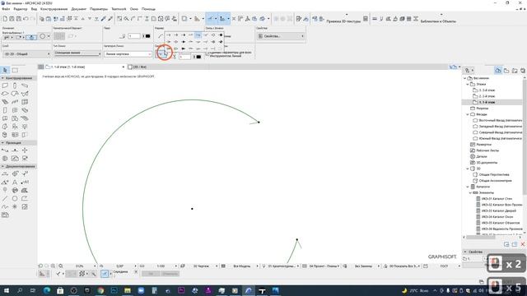Enable uniform settings for all Line tools

(208, 54)
